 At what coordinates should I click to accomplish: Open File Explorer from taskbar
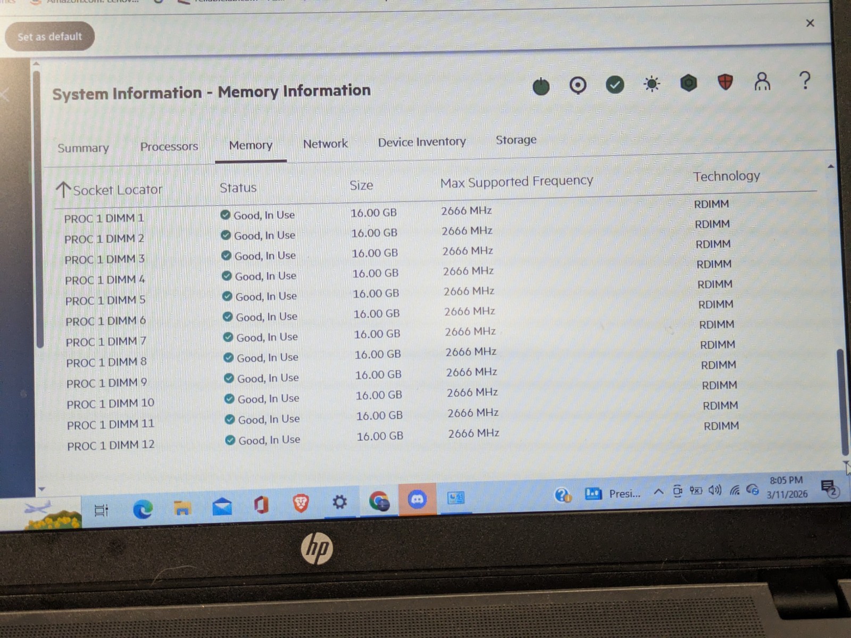(x=182, y=508)
